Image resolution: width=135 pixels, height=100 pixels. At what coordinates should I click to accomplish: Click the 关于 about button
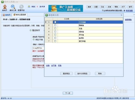123,7
